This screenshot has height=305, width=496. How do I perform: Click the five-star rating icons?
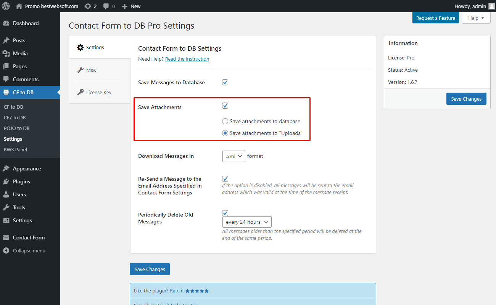[x=197, y=291]
